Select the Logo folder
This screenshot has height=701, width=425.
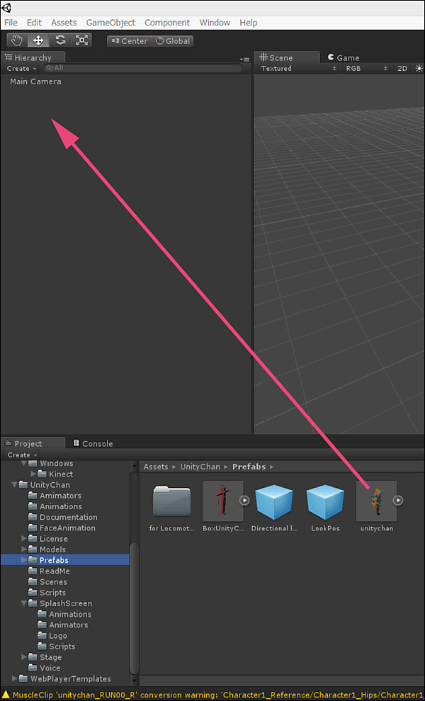coord(52,636)
